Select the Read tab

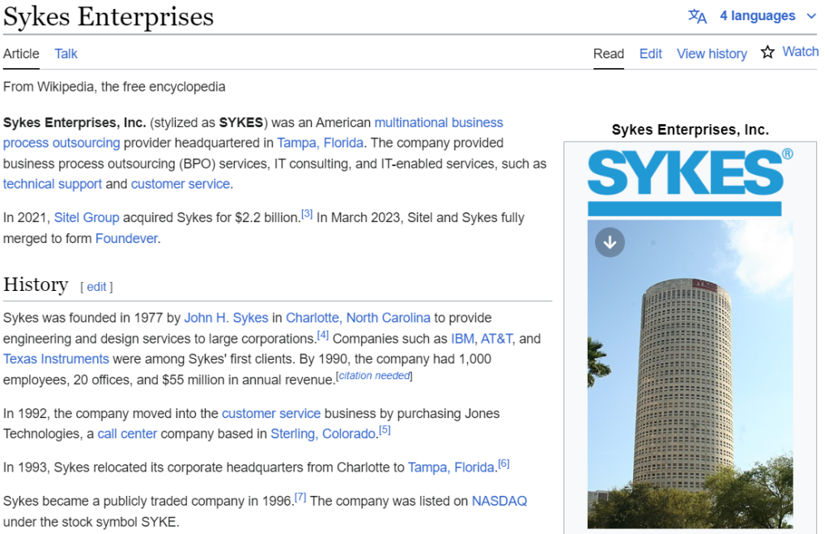coord(609,54)
